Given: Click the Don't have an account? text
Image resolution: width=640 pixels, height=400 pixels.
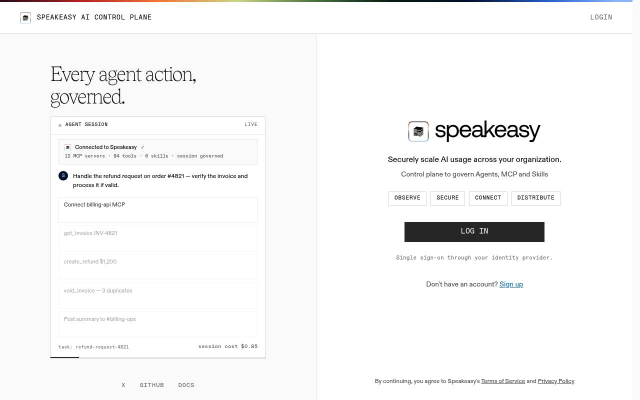Looking at the screenshot, I should point(462,284).
